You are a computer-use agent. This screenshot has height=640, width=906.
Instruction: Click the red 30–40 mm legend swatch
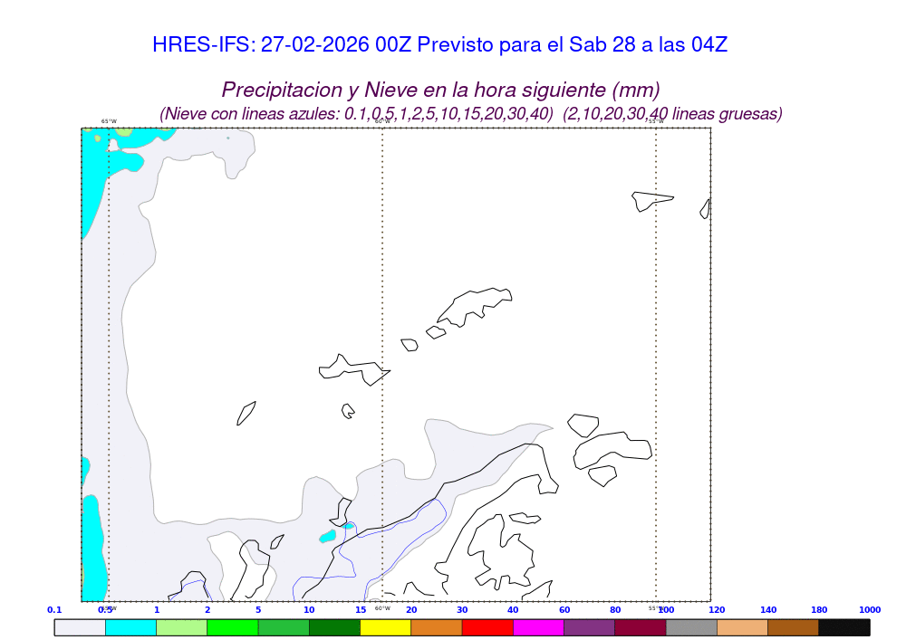[x=487, y=627]
